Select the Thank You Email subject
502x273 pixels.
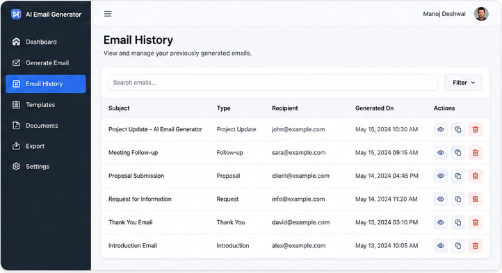[130, 222]
